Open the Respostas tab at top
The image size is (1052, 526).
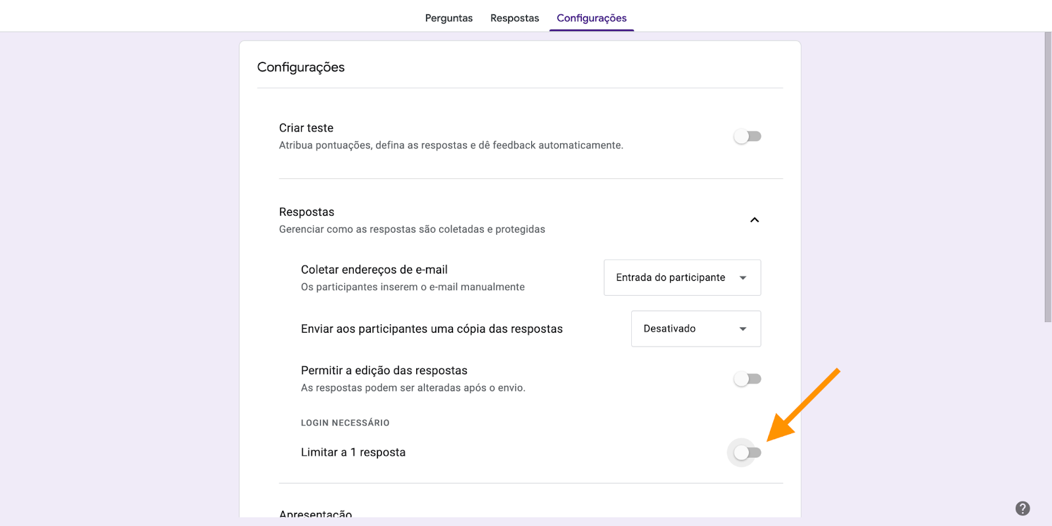[514, 18]
